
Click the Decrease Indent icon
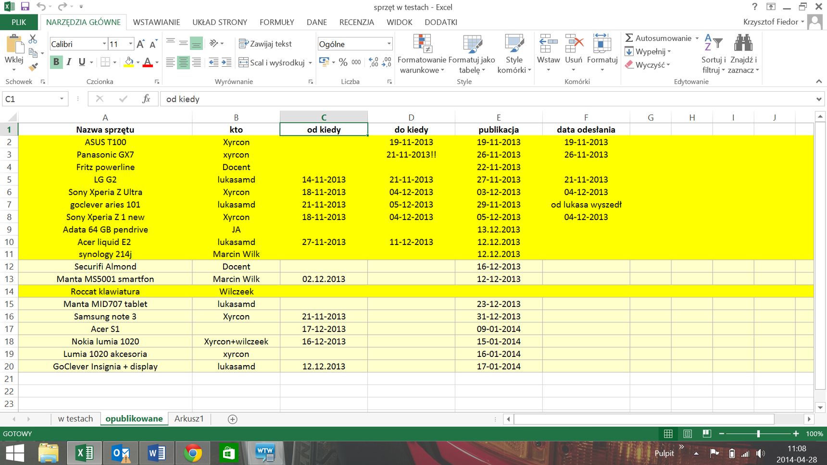point(214,62)
